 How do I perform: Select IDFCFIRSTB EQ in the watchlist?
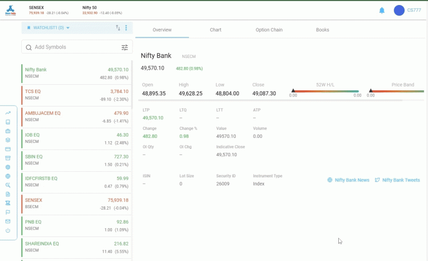point(76,182)
